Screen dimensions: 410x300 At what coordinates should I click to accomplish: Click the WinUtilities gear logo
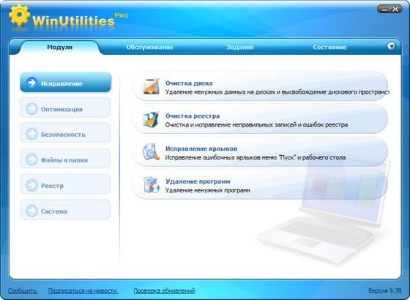pos(19,15)
